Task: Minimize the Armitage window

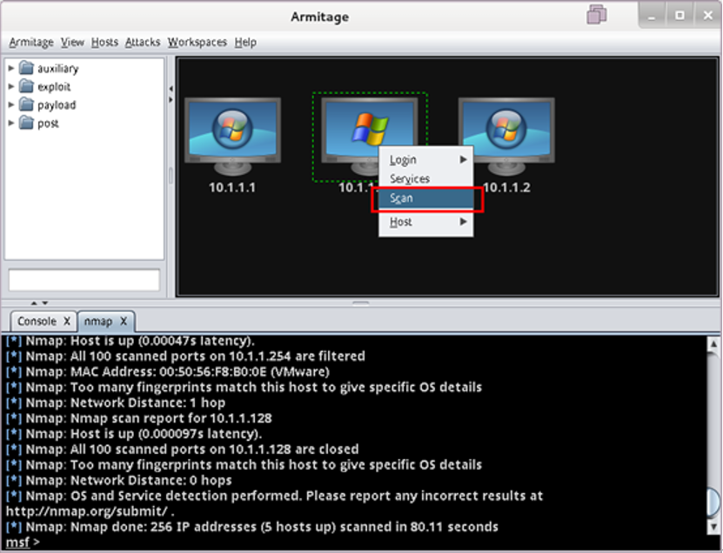Action: point(652,15)
